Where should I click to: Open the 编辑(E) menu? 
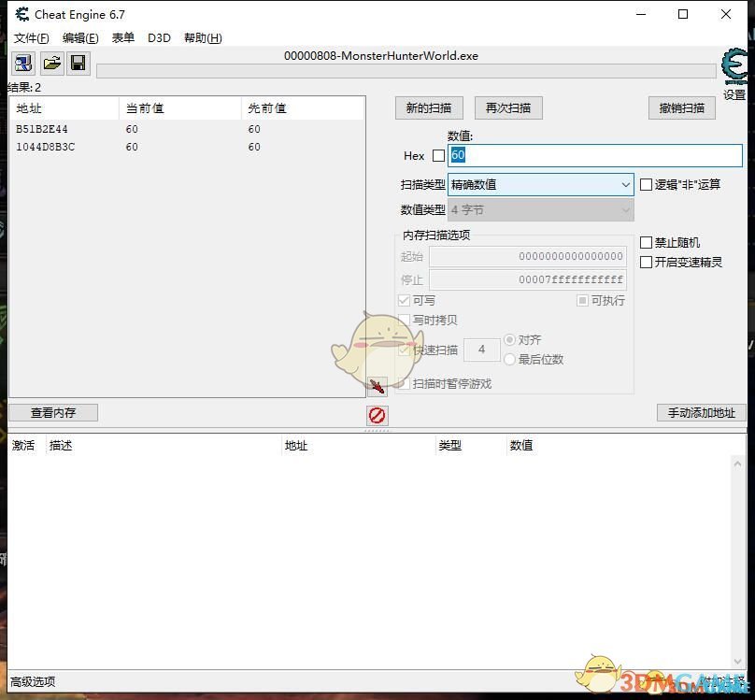pos(80,38)
